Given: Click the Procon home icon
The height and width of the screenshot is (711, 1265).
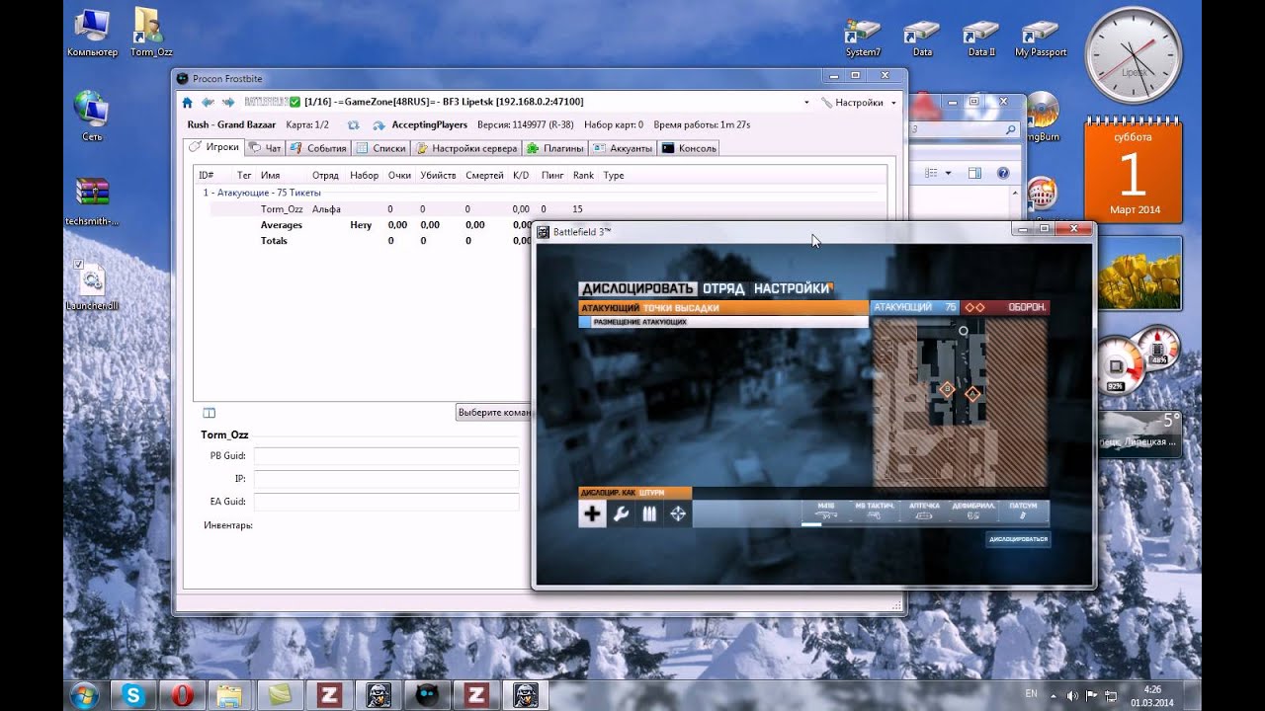Looking at the screenshot, I should click(x=188, y=102).
